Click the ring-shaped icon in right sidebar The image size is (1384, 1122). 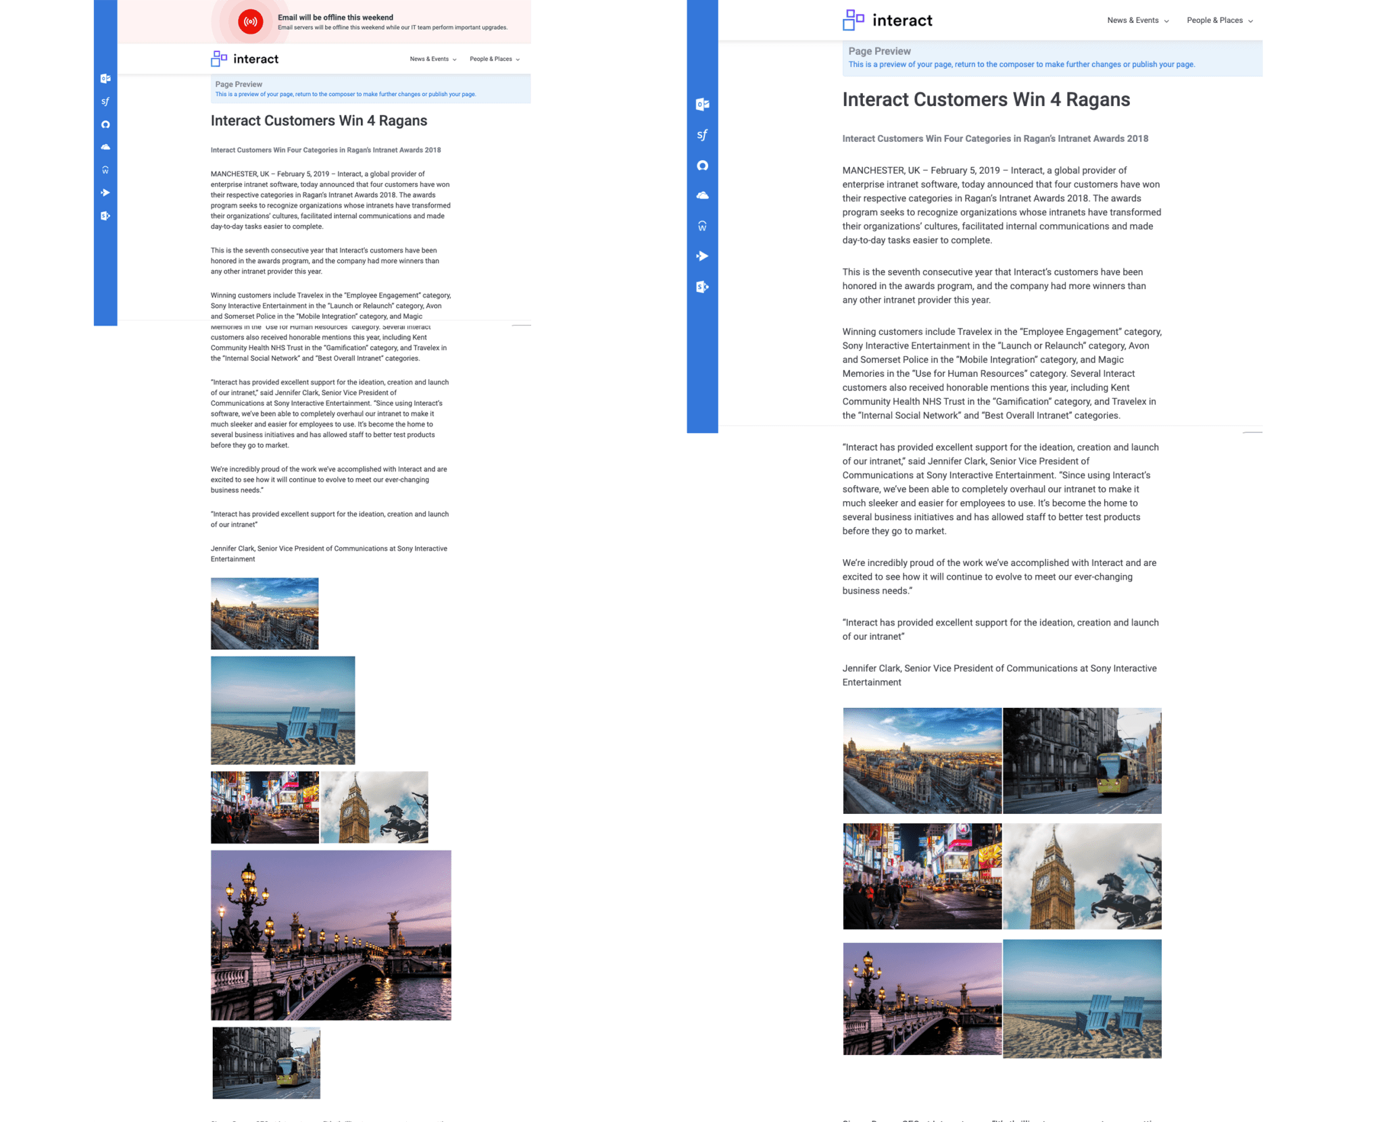click(702, 165)
